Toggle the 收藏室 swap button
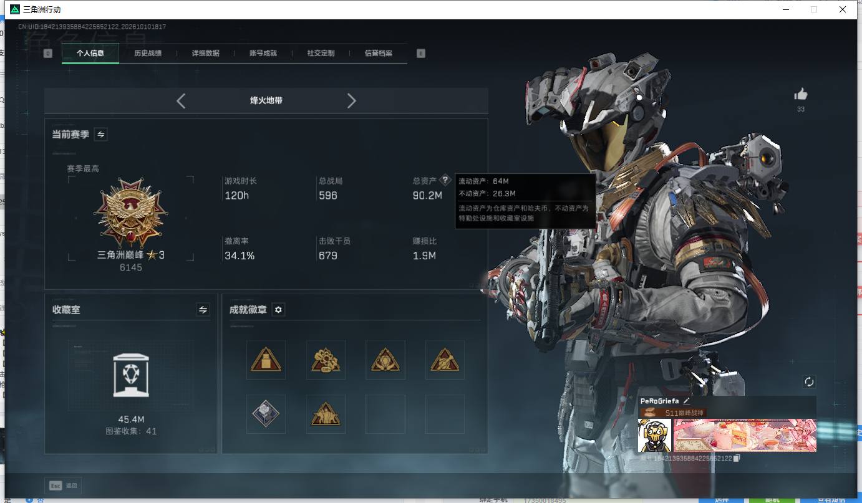This screenshot has width=862, height=503. [203, 310]
